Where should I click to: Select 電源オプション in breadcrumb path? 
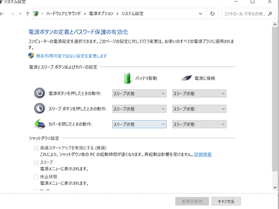point(101,14)
